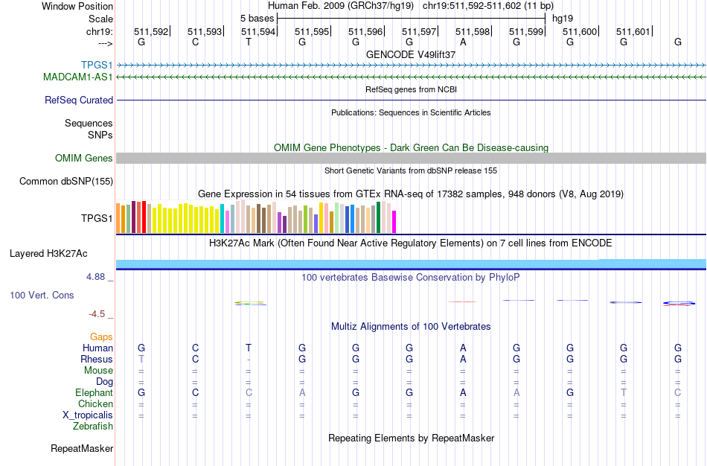Image resolution: width=707 pixels, height=466 pixels.
Task: Click the GTEx Gene Expression in 54 tissues title
Action: 411,194
